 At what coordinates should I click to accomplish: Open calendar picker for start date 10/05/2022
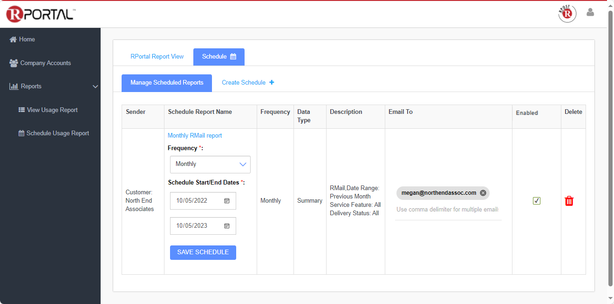click(227, 201)
